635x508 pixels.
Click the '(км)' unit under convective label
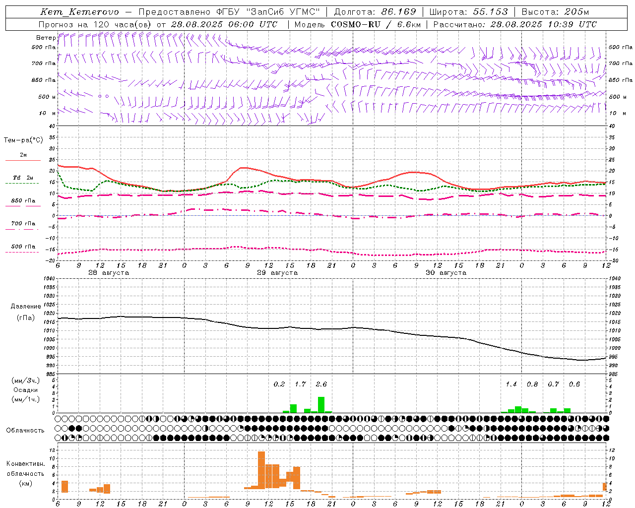point(26,483)
